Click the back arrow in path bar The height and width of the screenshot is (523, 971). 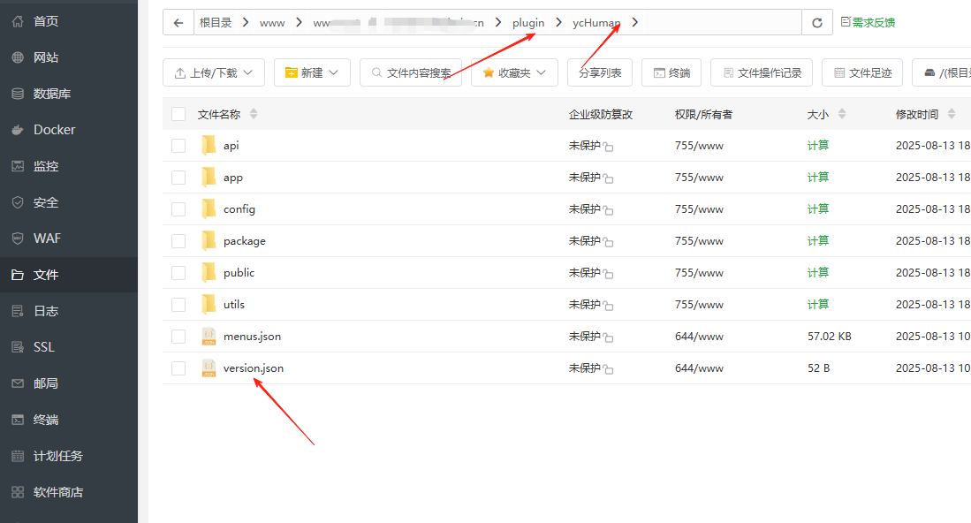(178, 23)
